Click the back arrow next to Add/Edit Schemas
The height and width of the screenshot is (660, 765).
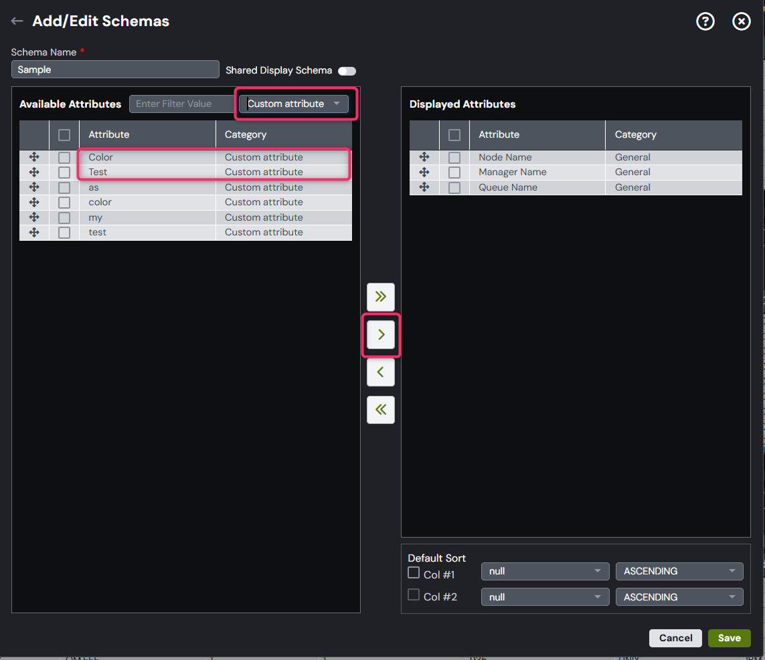pos(17,21)
